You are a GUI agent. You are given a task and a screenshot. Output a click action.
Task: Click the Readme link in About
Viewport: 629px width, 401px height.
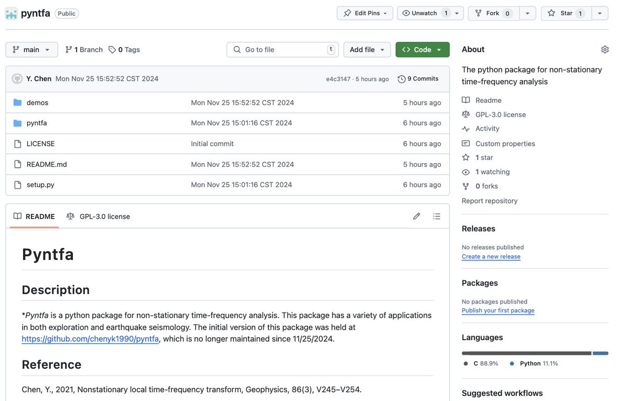point(489,100)
